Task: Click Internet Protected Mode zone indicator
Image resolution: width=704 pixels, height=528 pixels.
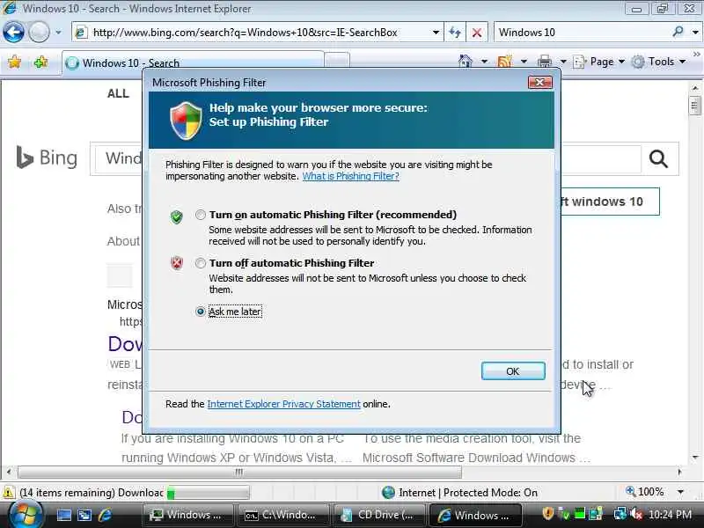Action: tap(459, 493)
